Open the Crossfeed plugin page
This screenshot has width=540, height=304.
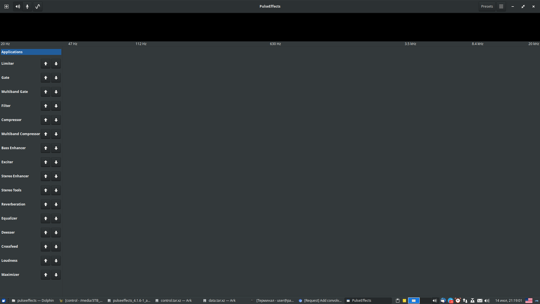coord(10,247)
